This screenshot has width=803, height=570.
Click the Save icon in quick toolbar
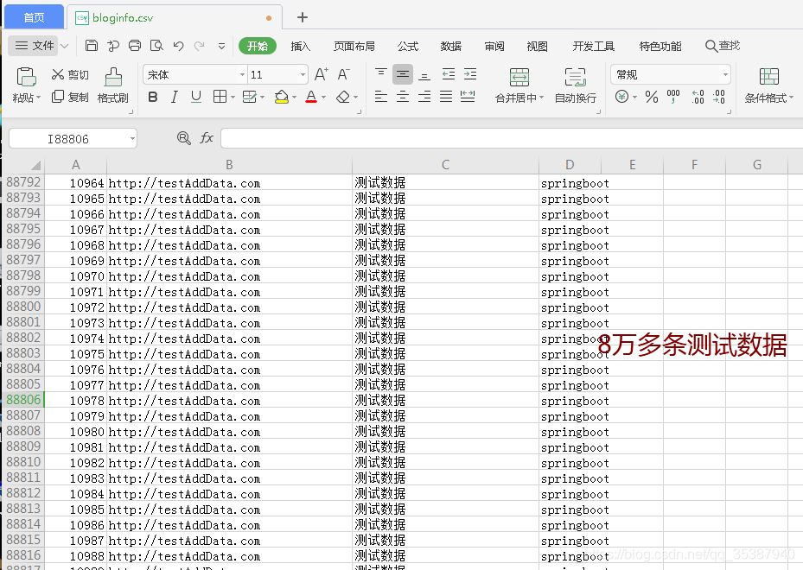[x=91, y=46]
